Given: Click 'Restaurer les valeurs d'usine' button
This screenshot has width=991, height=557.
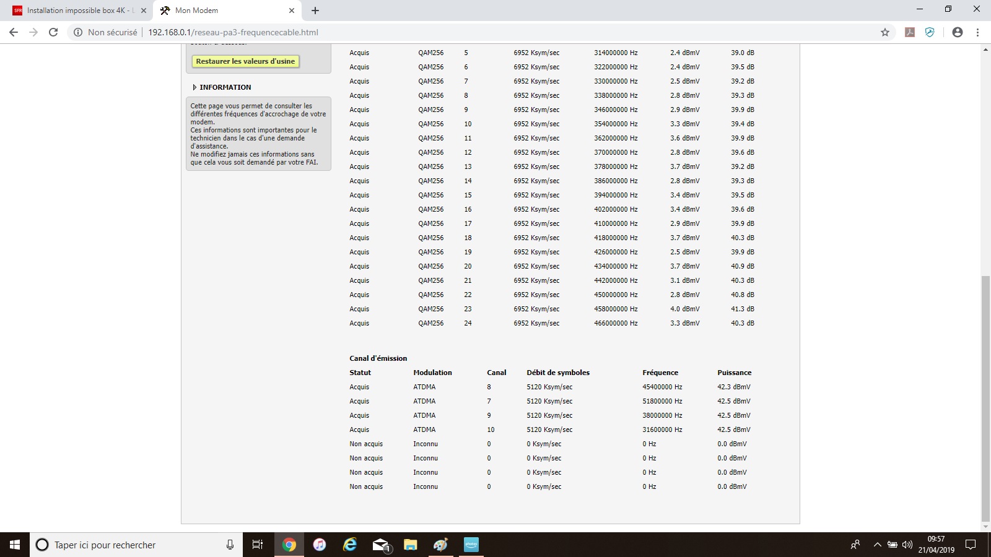Looking at the screenshot, I should (246, 61).
